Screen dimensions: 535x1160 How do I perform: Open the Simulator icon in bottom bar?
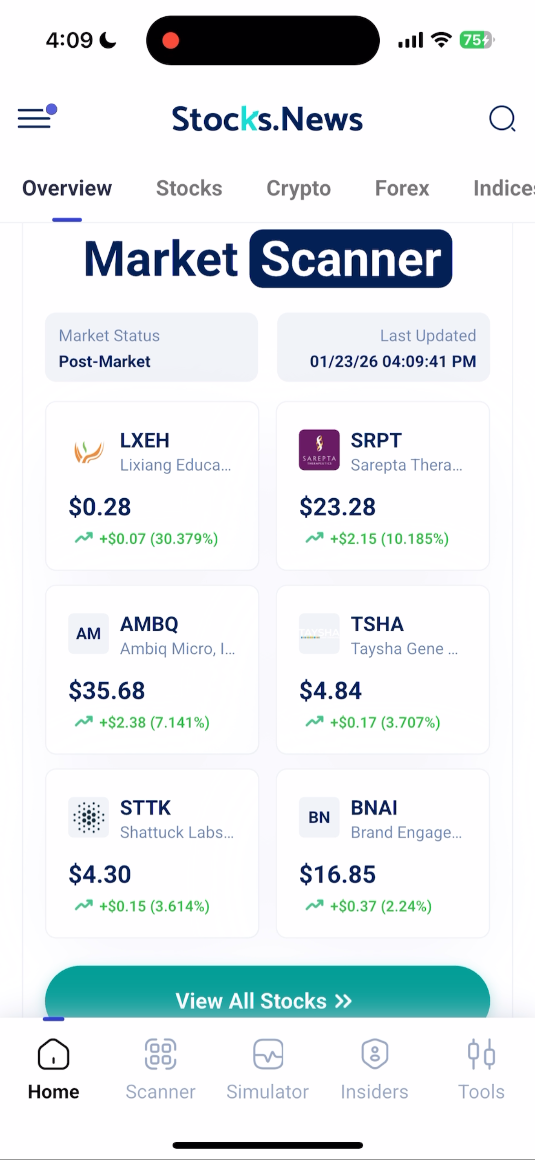point(268,1054)
